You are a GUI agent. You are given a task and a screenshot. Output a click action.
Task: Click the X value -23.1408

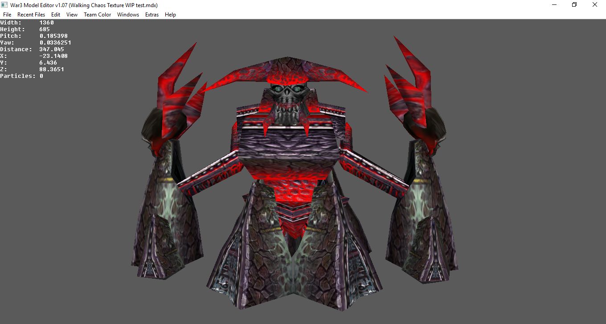(53, 56)
